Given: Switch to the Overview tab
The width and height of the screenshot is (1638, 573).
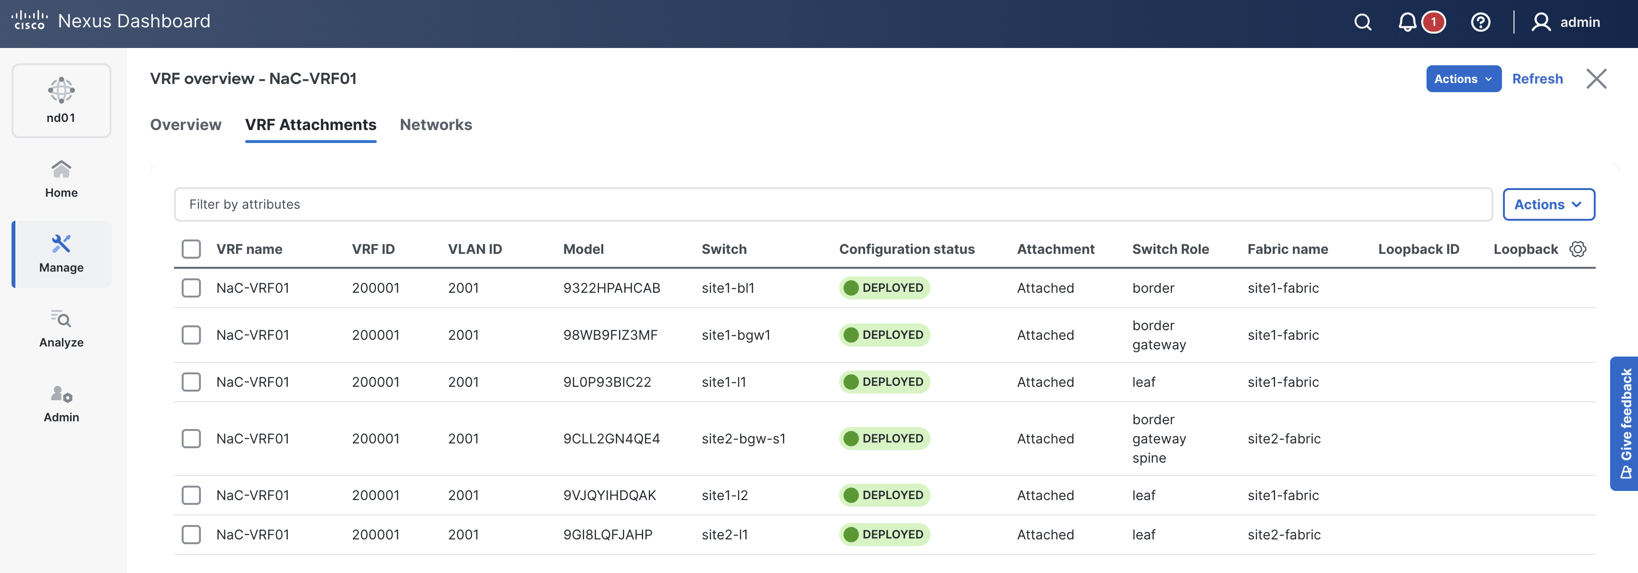Looking at the screenshot, I should (186, 124).
